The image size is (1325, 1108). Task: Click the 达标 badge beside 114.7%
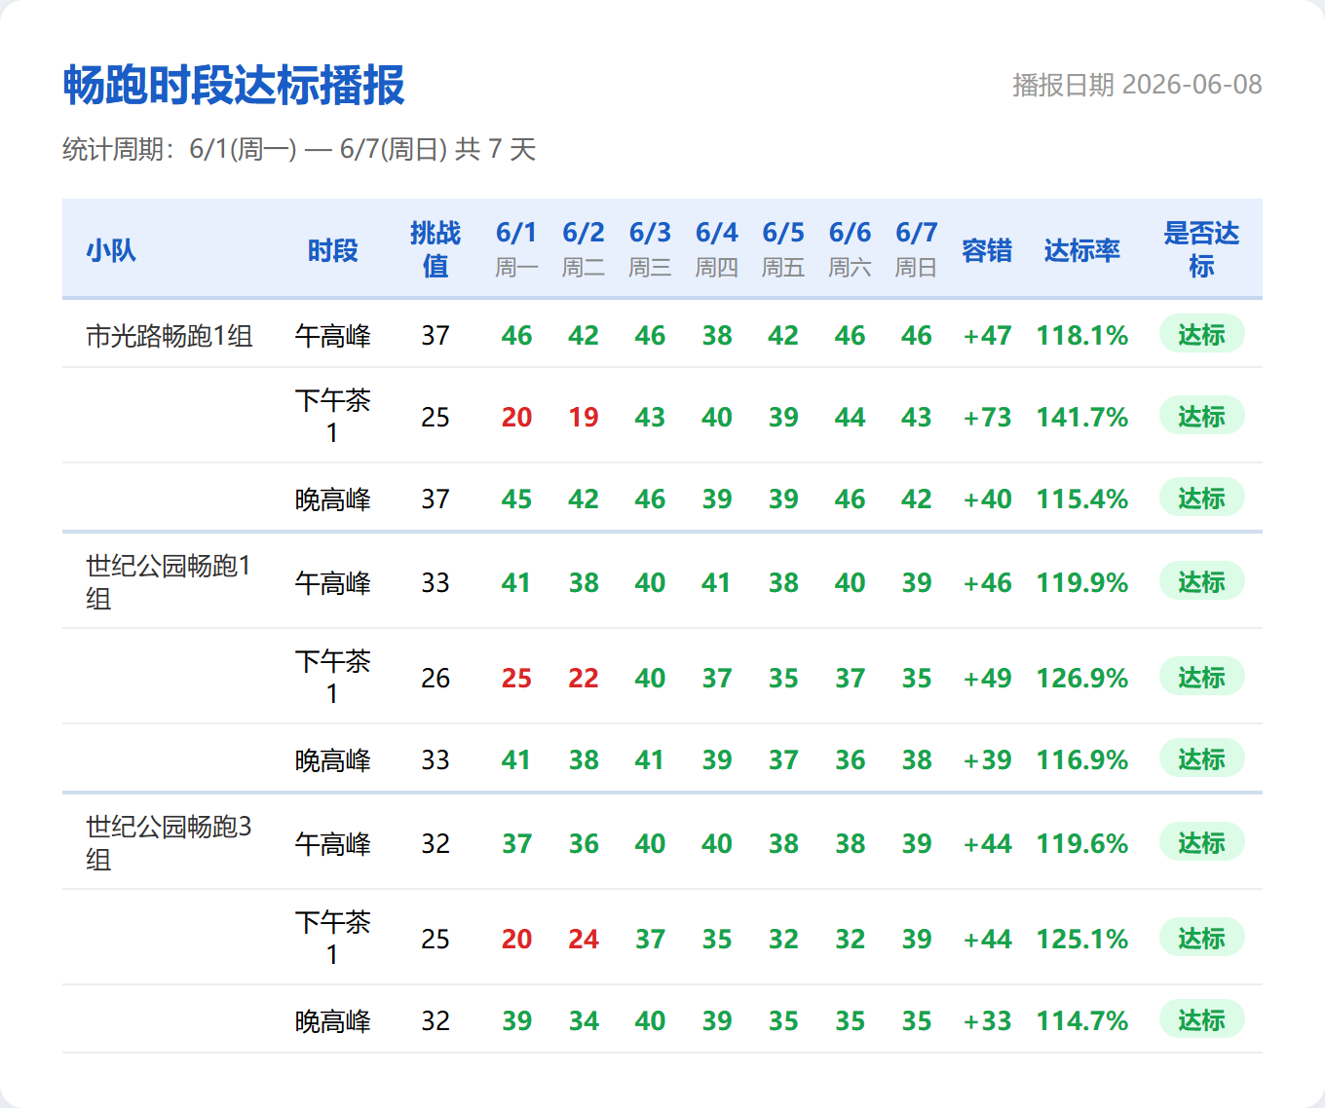1201,1019
